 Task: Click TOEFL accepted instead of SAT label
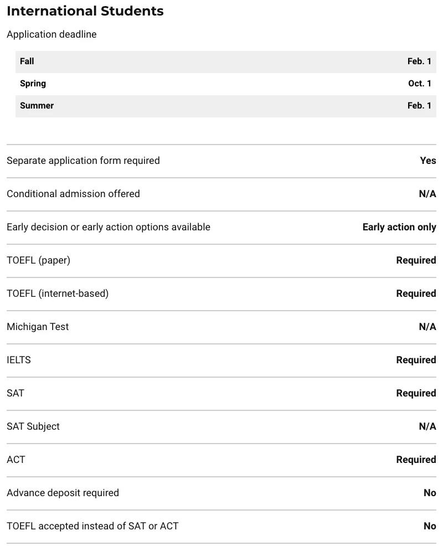[92, 526]
